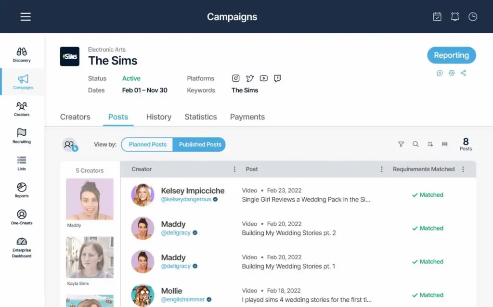Click the 'Active' status value
493x307 pixels.
[x=131, y=78]
